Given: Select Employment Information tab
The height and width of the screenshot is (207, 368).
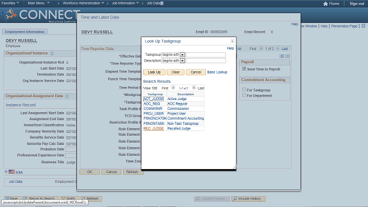Looking at the screenshot, I should click(x=25, y=32).
